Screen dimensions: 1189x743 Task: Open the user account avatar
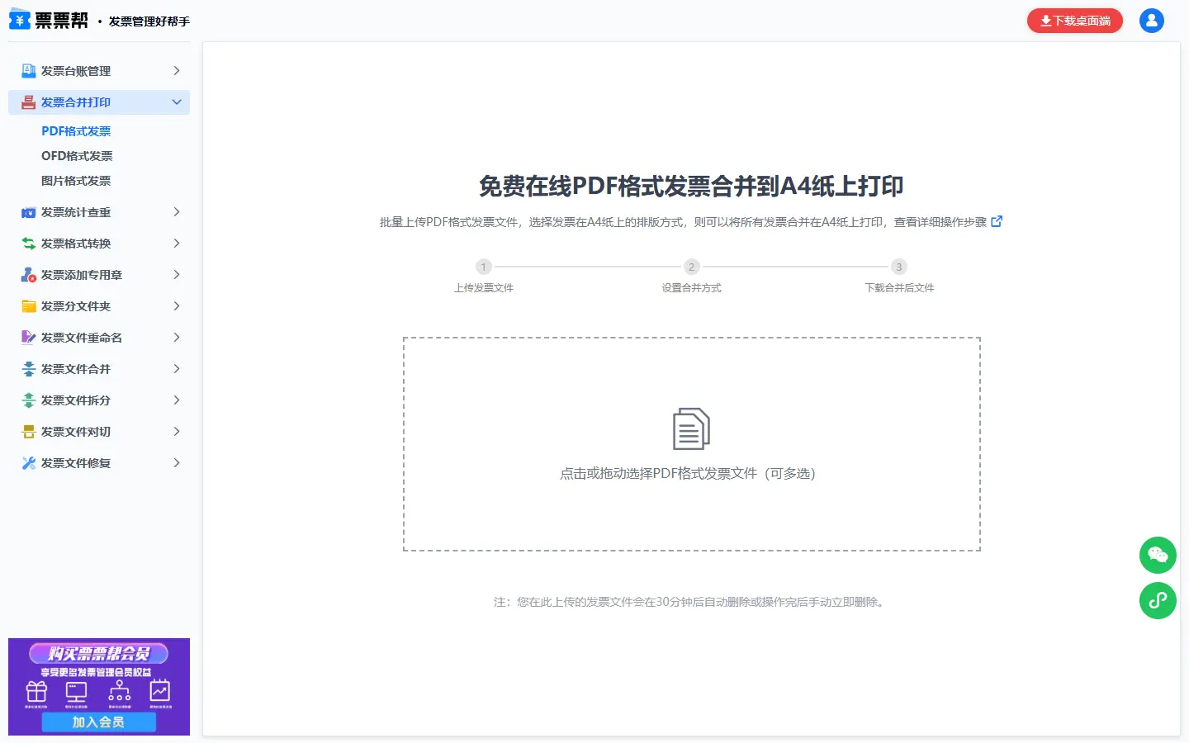[1152, 21]
